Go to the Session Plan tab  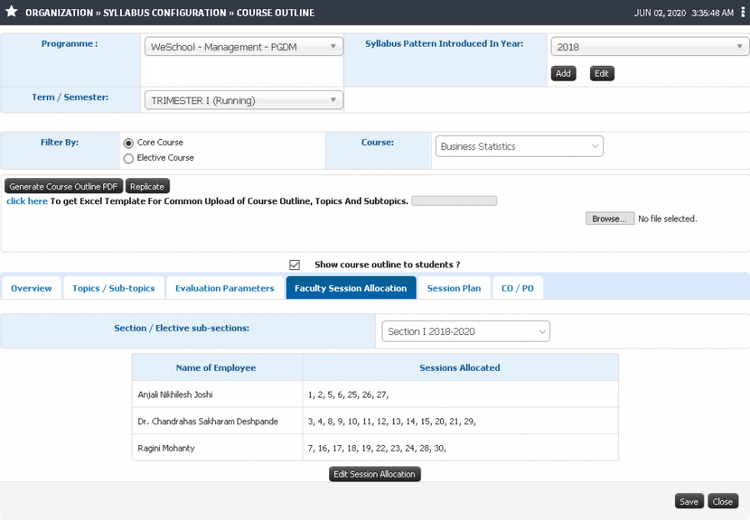454,288
